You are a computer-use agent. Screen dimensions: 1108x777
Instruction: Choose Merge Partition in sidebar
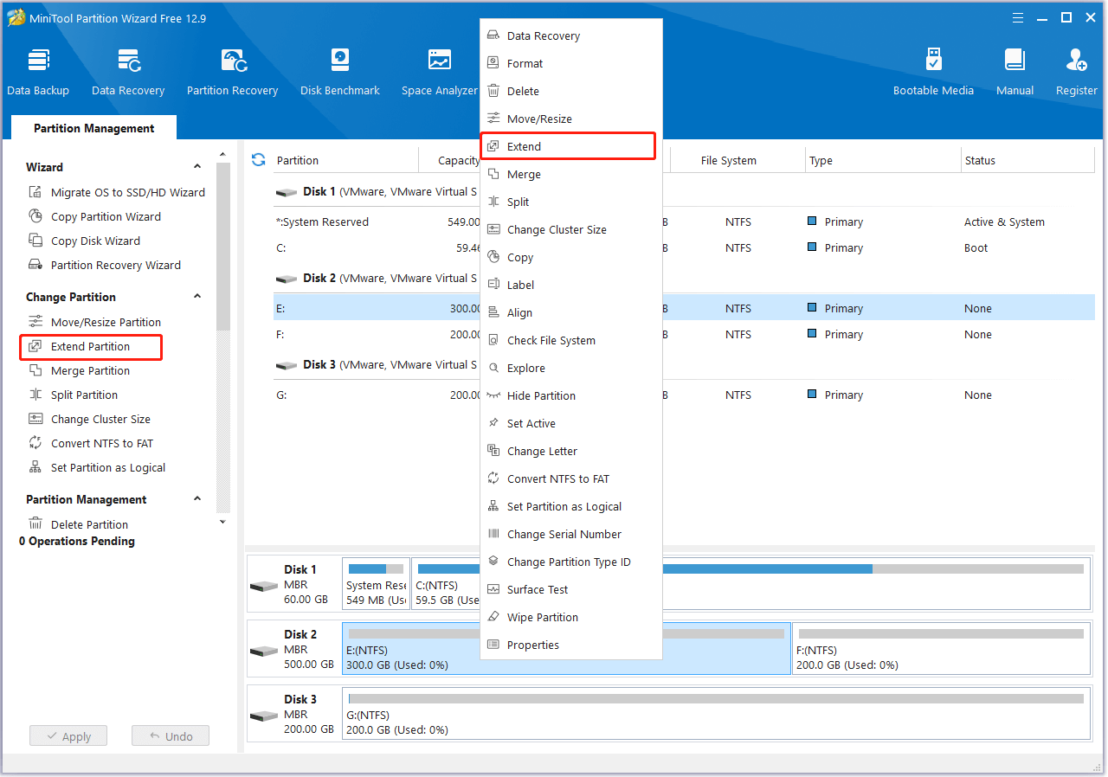coord(80,371)
